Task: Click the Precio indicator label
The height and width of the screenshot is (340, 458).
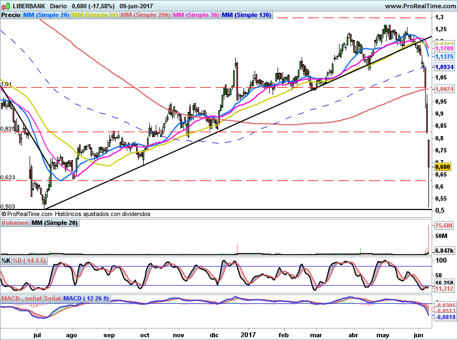Action: click(11, 15)
